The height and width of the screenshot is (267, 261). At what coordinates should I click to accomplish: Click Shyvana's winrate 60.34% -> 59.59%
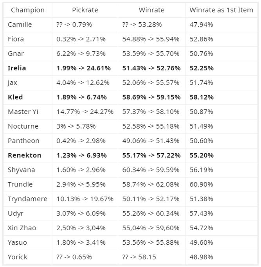click(151, 170)
